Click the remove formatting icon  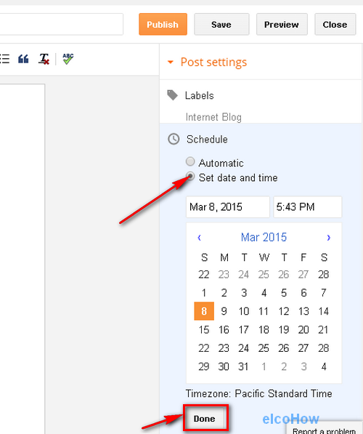point(44,59)
